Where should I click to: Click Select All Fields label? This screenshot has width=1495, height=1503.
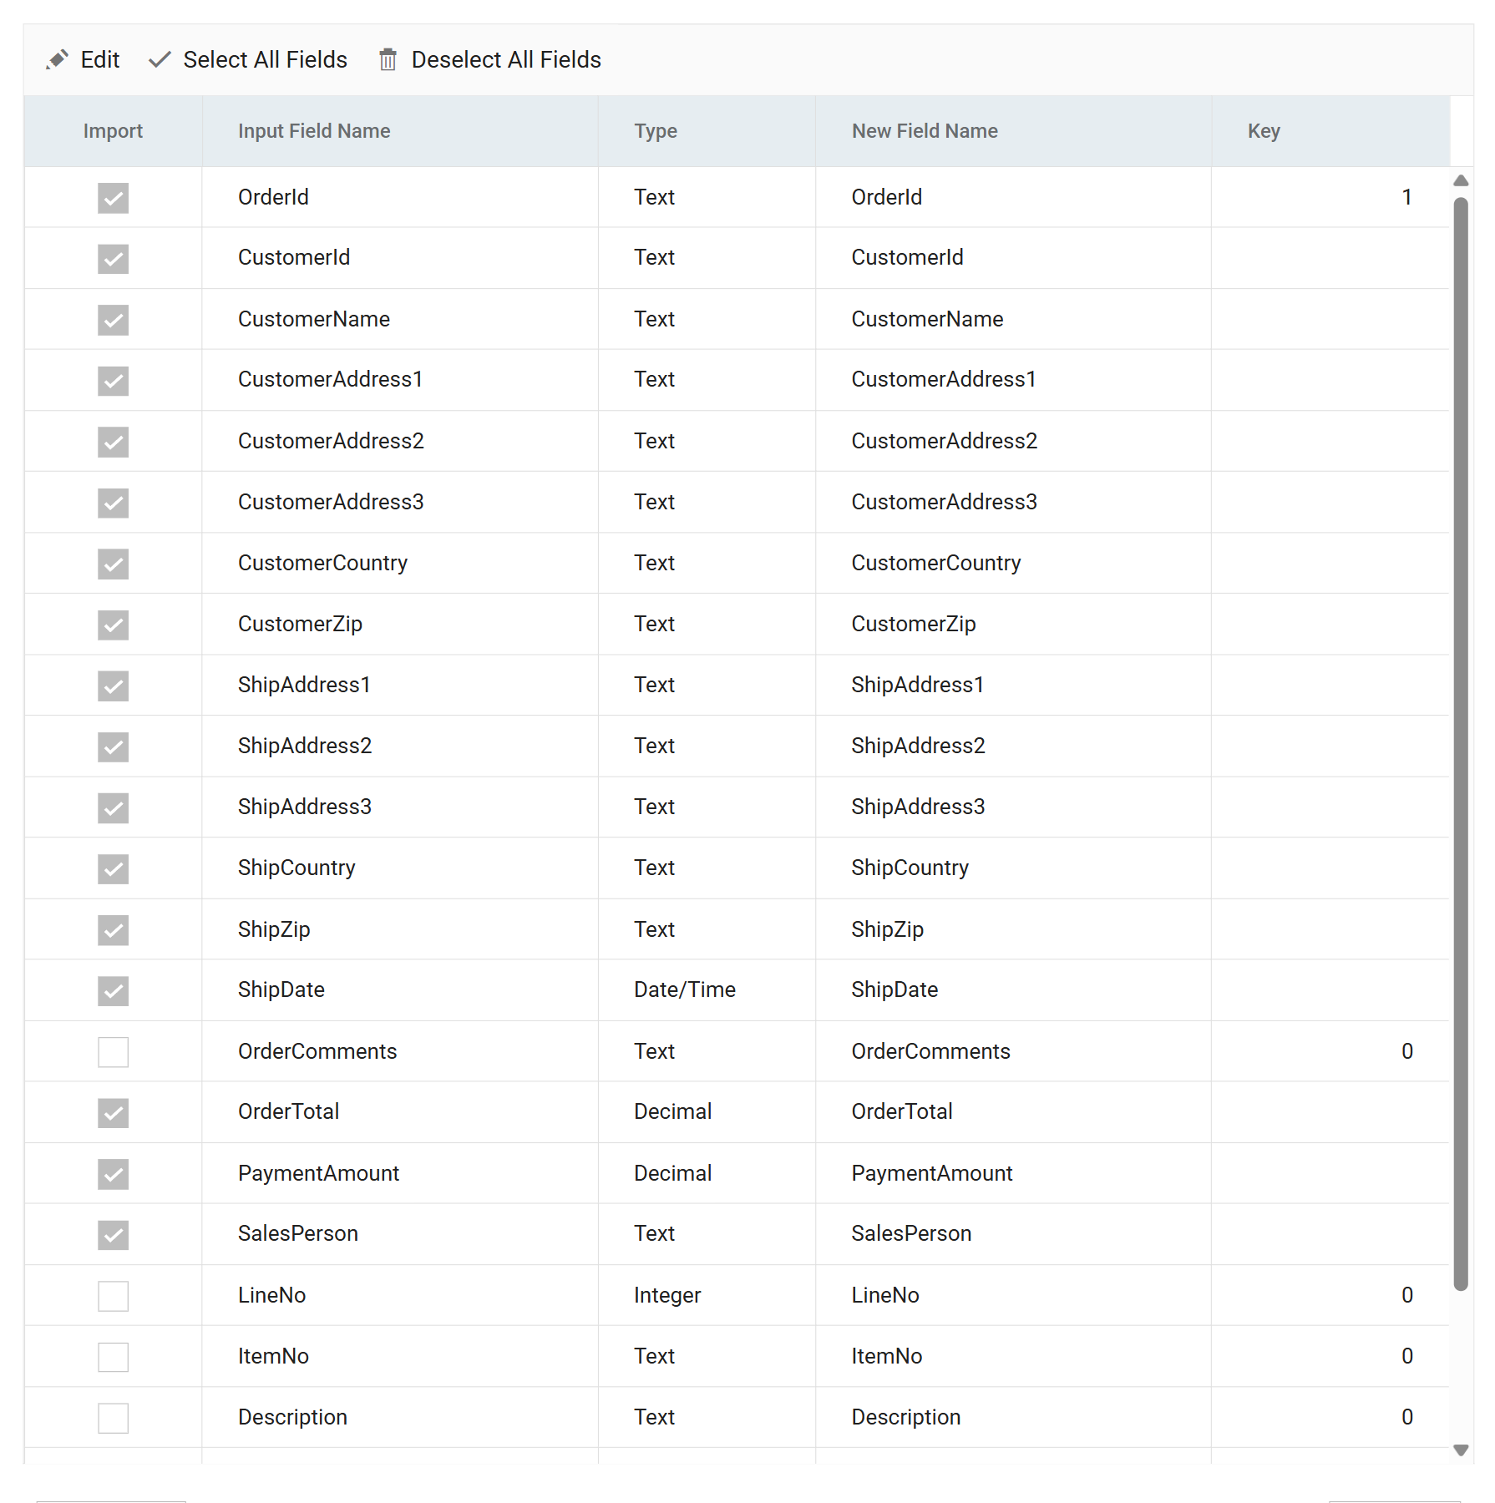[x=265, y=60]
